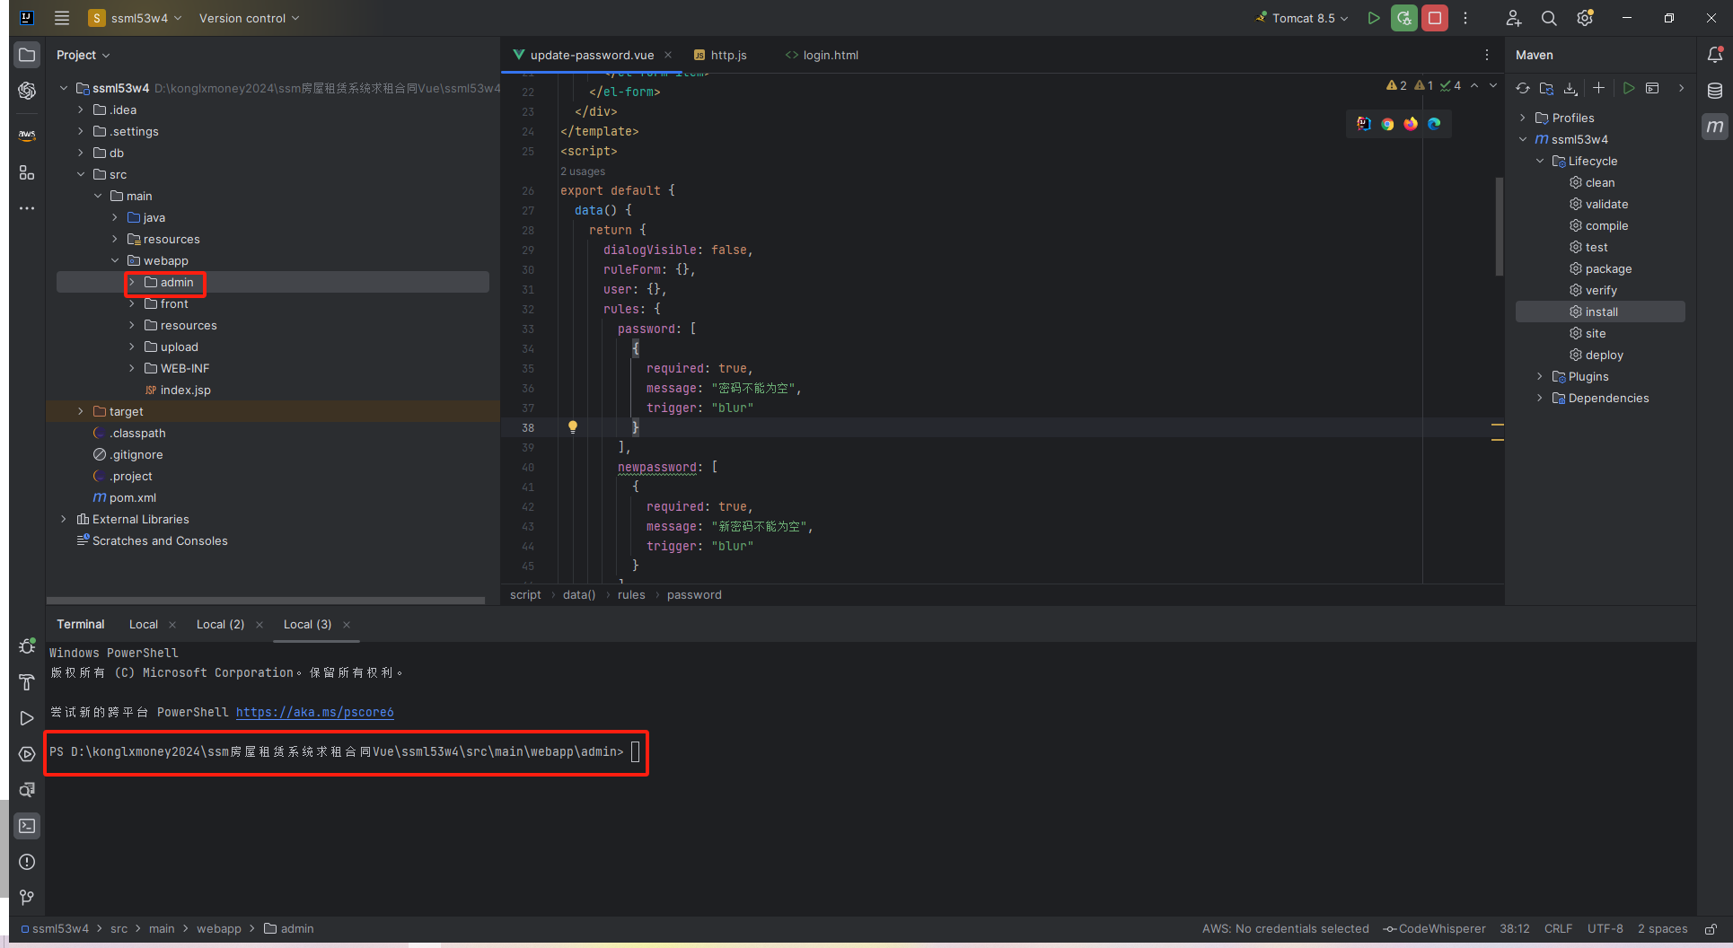Image resolution: width=1733 pixels, height=948 pixels.
Task: Expand the admin folder in tree
Action: [132, 283]
